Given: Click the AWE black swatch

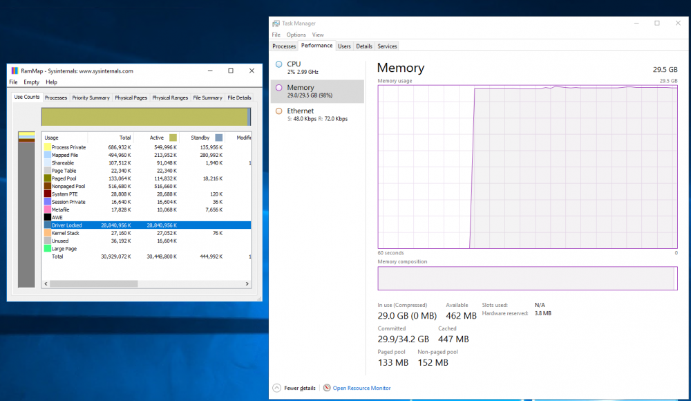Looking at the screenshot, I should [47, 218].
